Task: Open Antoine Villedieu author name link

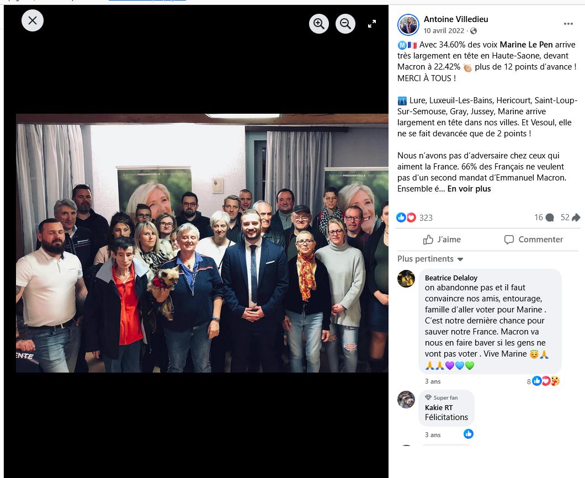Action: click(456, 19)
